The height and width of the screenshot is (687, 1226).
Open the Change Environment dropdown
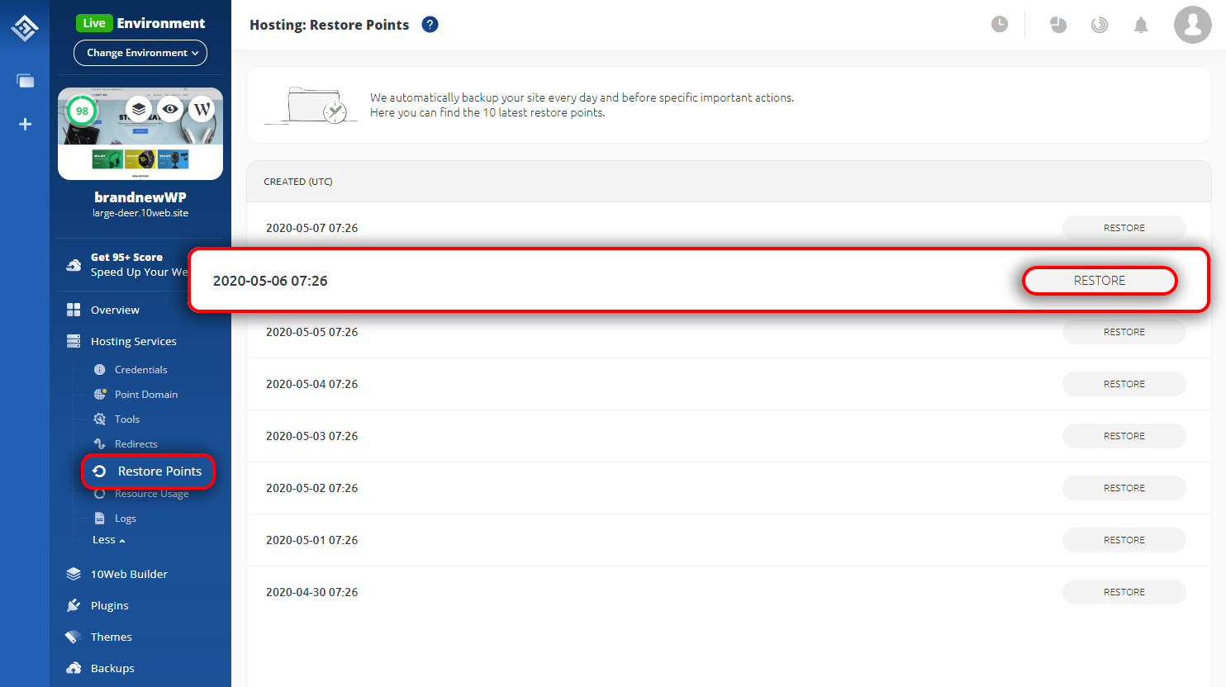click(x=140, y=53)
